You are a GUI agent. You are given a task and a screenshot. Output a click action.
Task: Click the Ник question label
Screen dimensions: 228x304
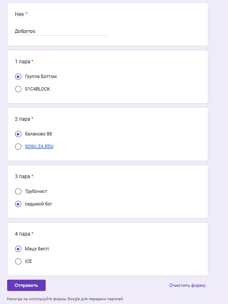coord(19,14)
